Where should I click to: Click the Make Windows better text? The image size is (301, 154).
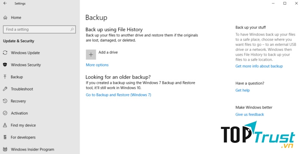(x=254, y=107)
